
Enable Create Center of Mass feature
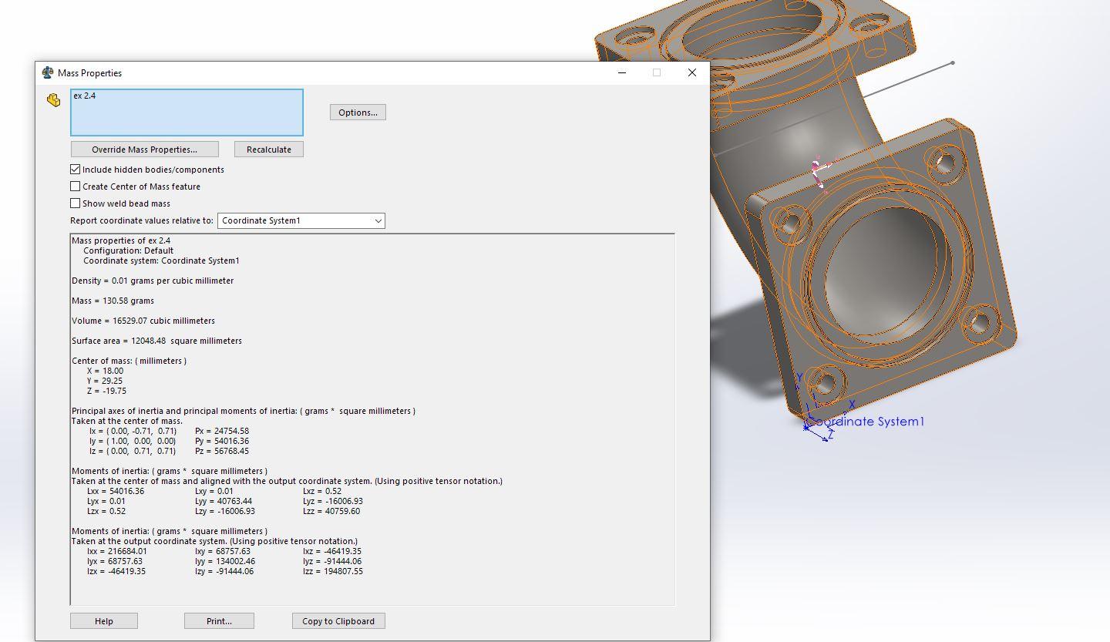(x=75, y=187)
